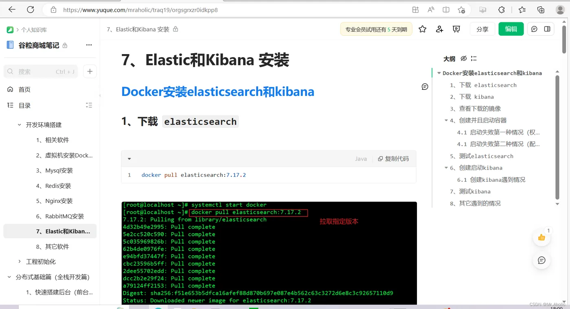Star this document with star icon

[x=423, y=29]
